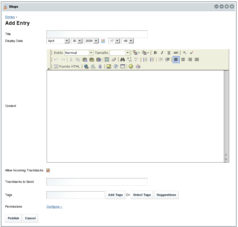Uncheck Allow Incoming Trackbacks
238x227 pixels.
tap(48, 170)
